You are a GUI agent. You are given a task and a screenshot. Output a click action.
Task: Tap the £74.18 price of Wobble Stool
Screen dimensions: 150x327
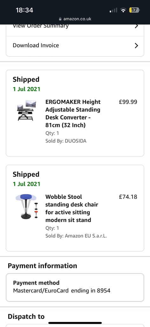pos(128,197)
